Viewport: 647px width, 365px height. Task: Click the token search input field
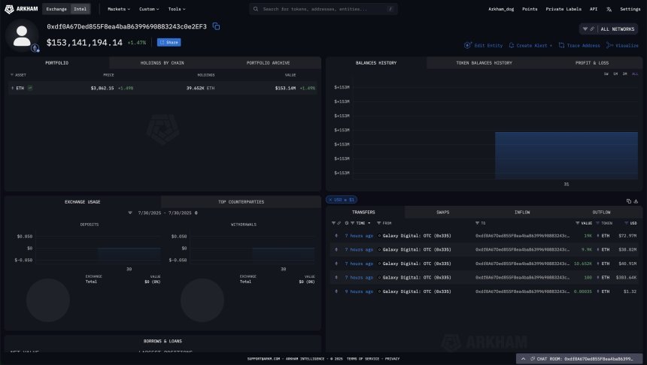[x=323, y=9]
